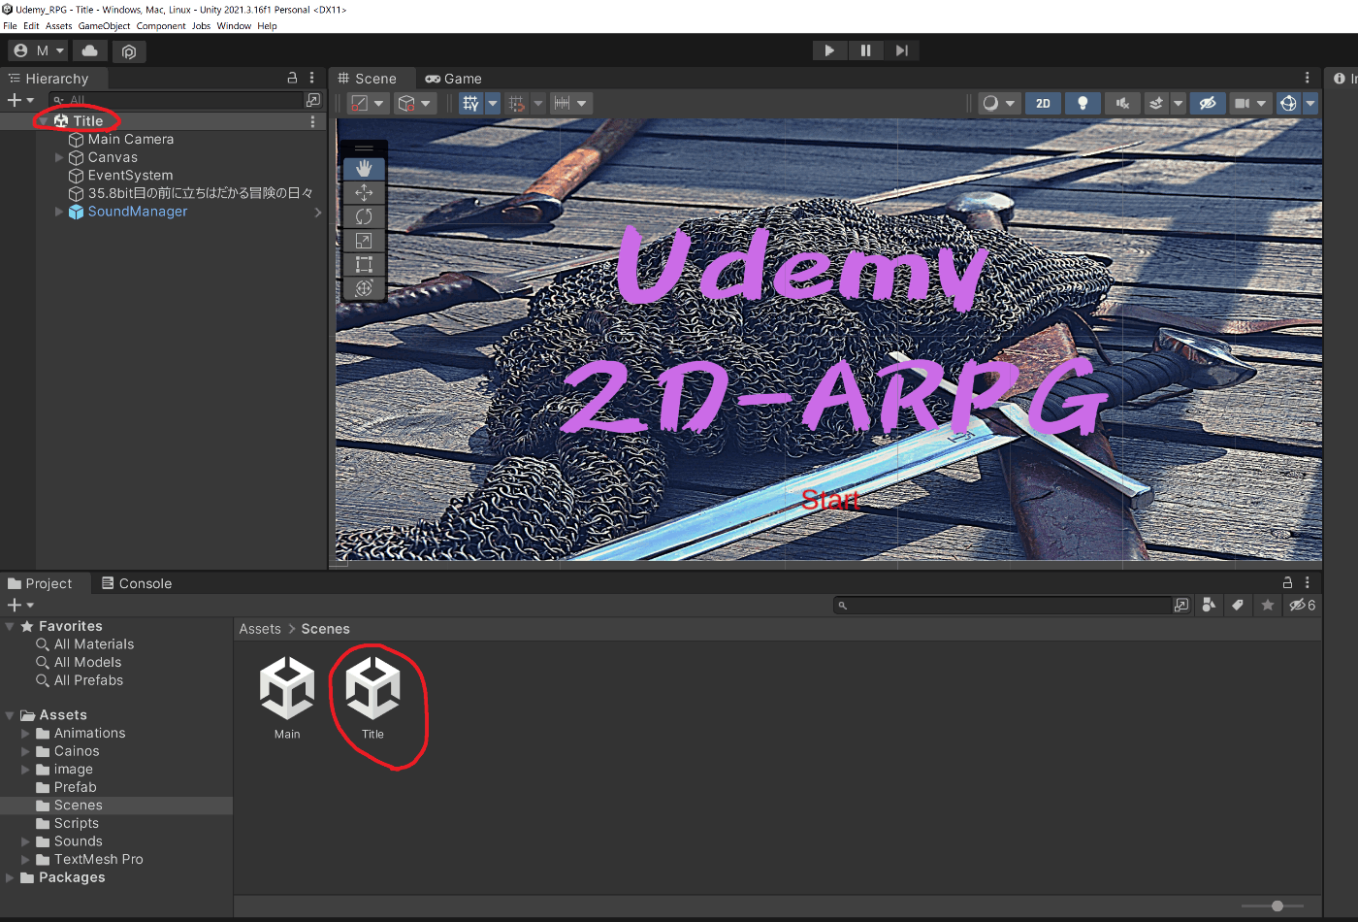Open the Component menu

tap(161, 26)
